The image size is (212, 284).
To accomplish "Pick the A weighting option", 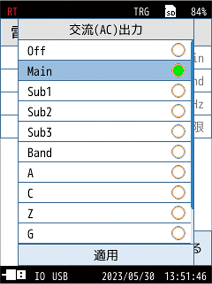I will [105, 172].
